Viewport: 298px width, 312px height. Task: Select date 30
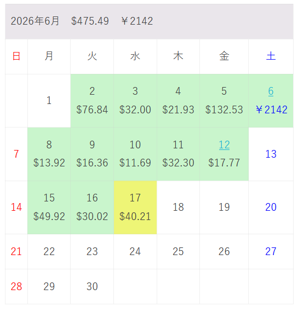[x=92, y=287]
